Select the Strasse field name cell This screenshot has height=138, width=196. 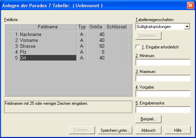pos(48,46)
